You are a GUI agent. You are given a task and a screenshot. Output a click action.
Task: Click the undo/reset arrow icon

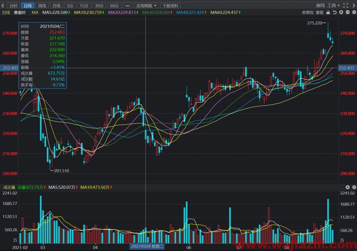(x=334, y=12)
